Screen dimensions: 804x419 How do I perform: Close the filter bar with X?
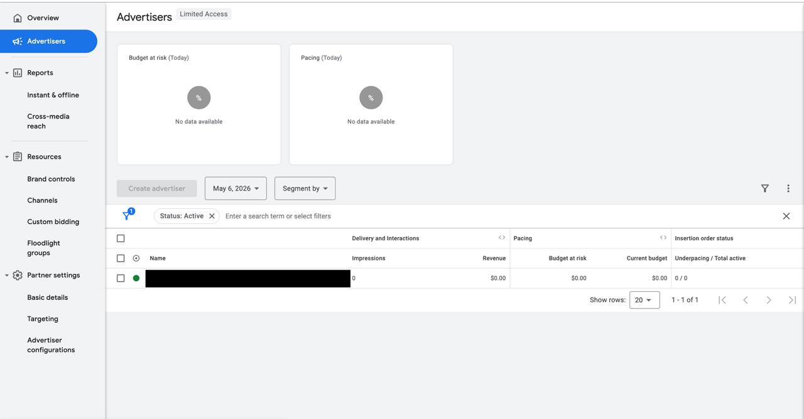pos(786,216)
